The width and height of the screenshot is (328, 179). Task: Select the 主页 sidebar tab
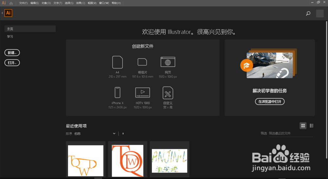click(30, 29)
